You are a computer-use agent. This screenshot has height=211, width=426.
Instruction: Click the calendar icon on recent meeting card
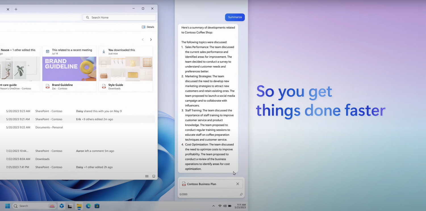[47, 52]
